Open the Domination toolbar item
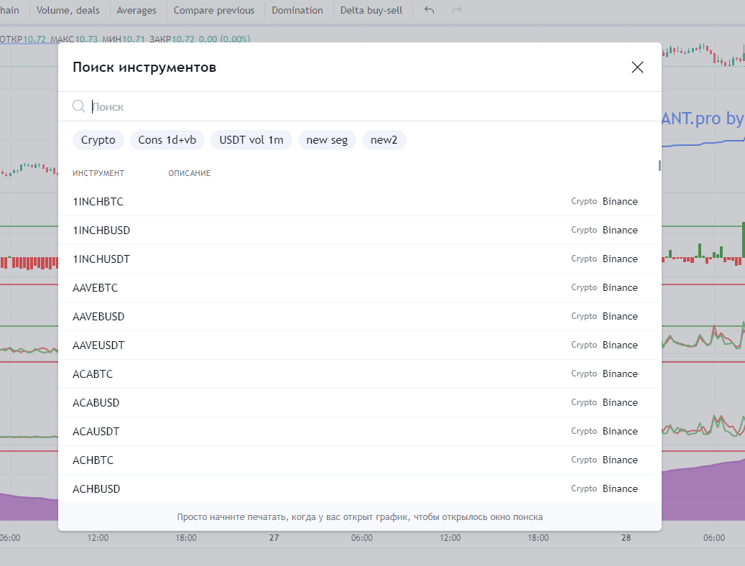The width and height of the screenshot is (745, 566). (x=297, y=11)
